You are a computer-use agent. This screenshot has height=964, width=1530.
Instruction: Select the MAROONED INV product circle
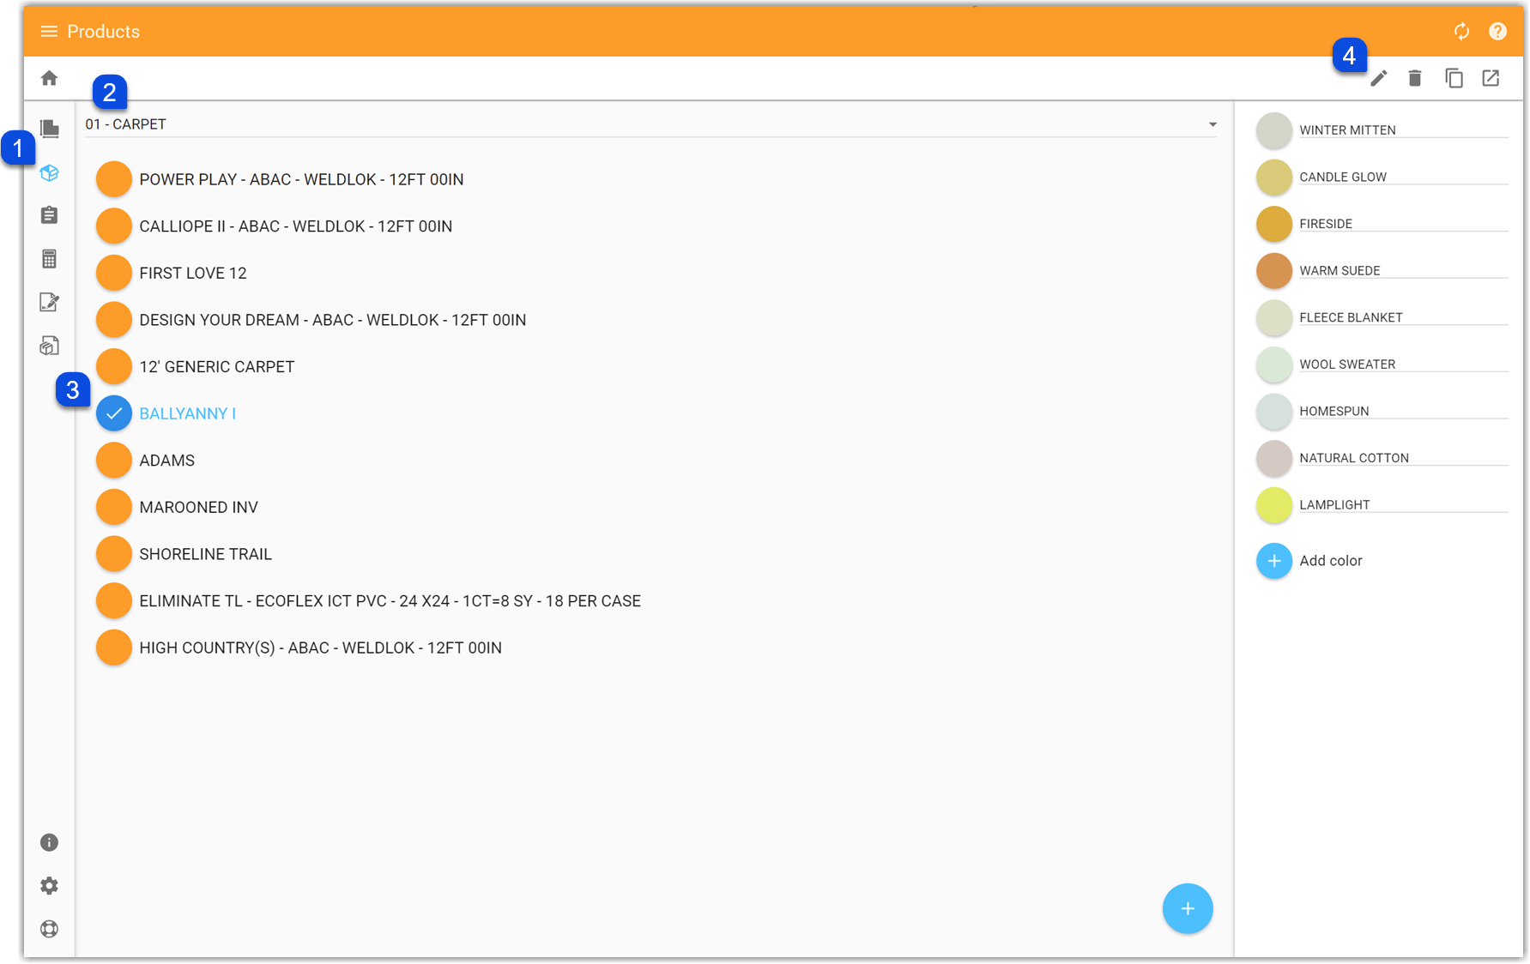[x=114, y=507]
